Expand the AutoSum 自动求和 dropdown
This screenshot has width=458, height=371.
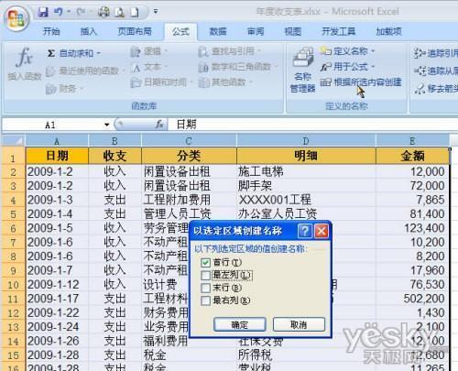[x=99, y=54]
